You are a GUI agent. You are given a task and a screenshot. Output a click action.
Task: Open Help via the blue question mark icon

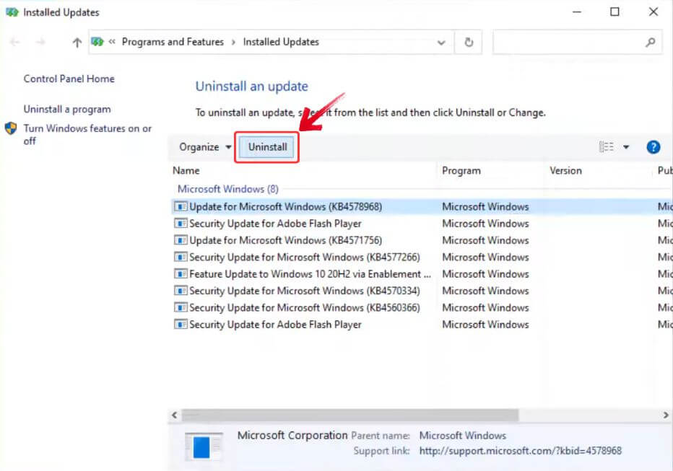[653, 146]
